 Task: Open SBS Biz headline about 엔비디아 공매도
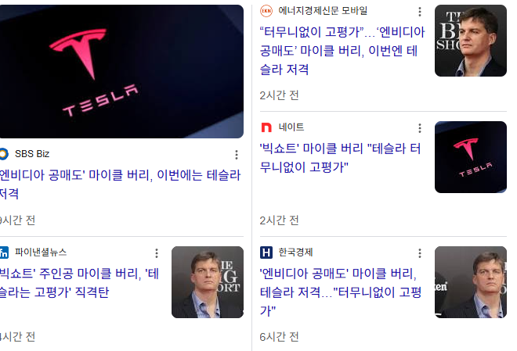pos(120,184)
